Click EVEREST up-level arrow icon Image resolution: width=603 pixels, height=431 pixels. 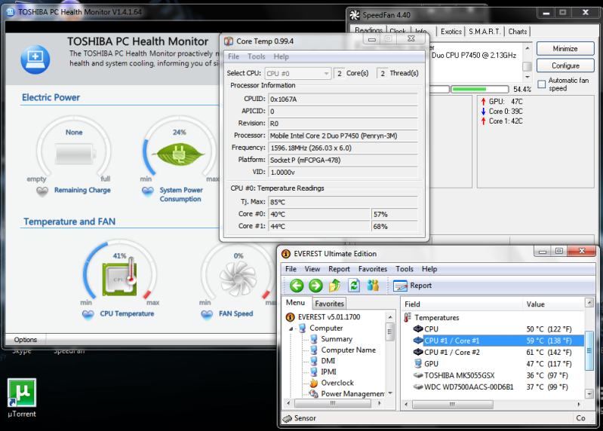point(334,286)
